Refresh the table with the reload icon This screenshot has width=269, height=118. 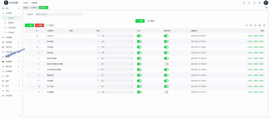point(251,25)
